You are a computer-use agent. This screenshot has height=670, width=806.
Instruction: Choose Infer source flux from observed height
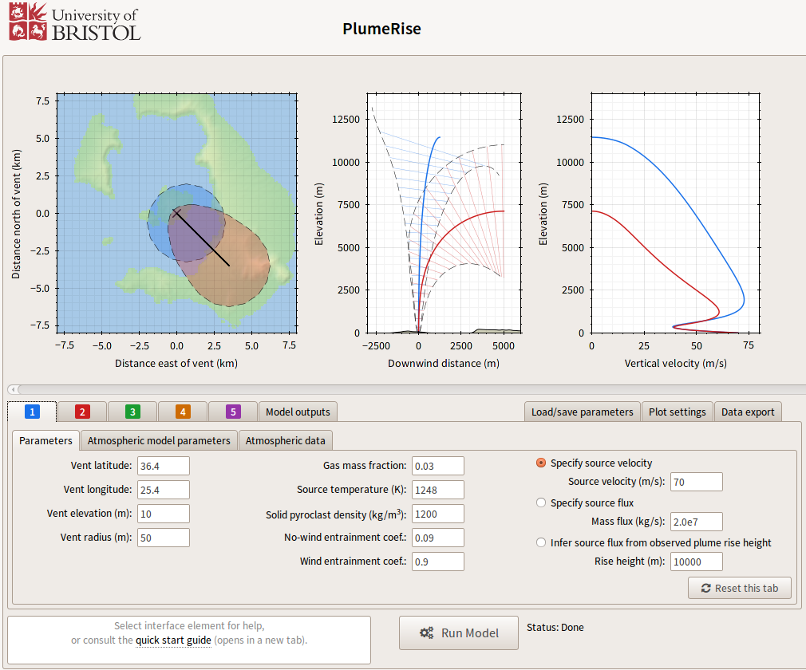click(541, 542)
